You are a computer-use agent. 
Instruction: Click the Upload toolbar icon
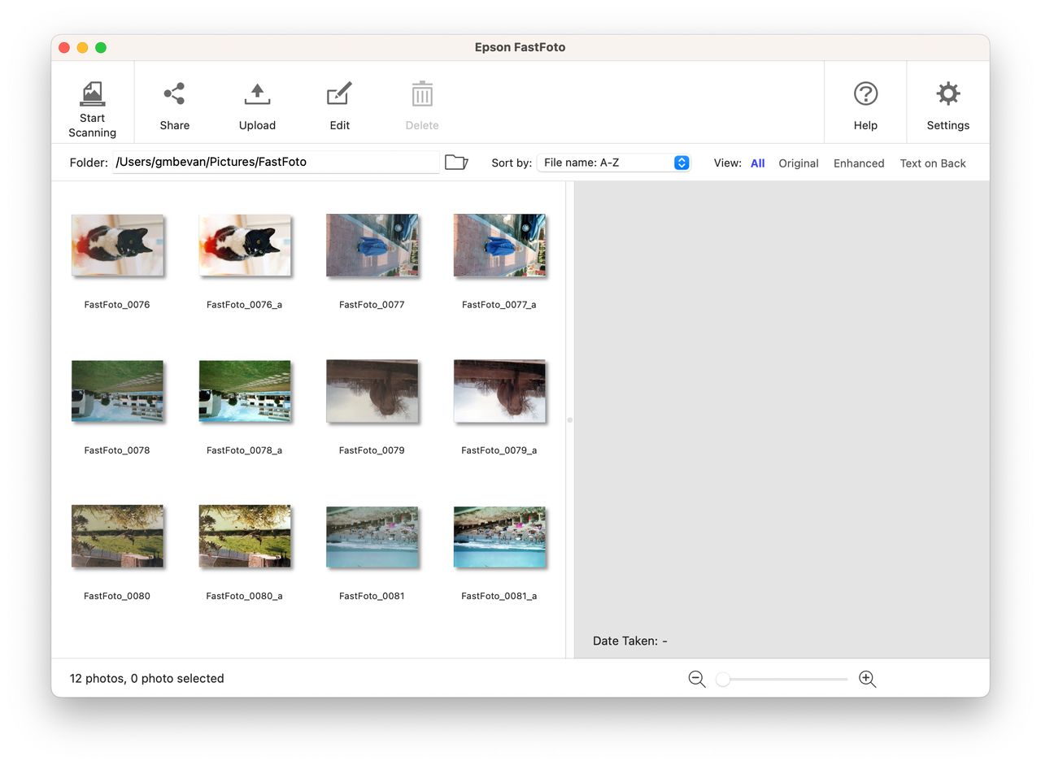(x=257, y=93)
